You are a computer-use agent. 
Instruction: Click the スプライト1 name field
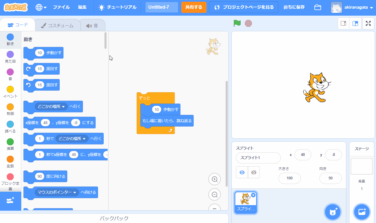pyautogui.click(x=258, y=158)
